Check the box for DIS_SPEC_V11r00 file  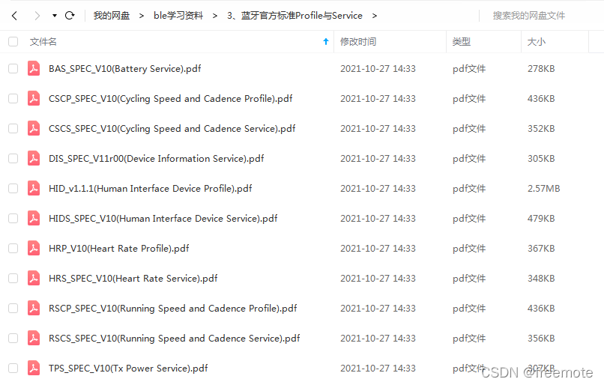pyautogui.click(x=13, y=159)
